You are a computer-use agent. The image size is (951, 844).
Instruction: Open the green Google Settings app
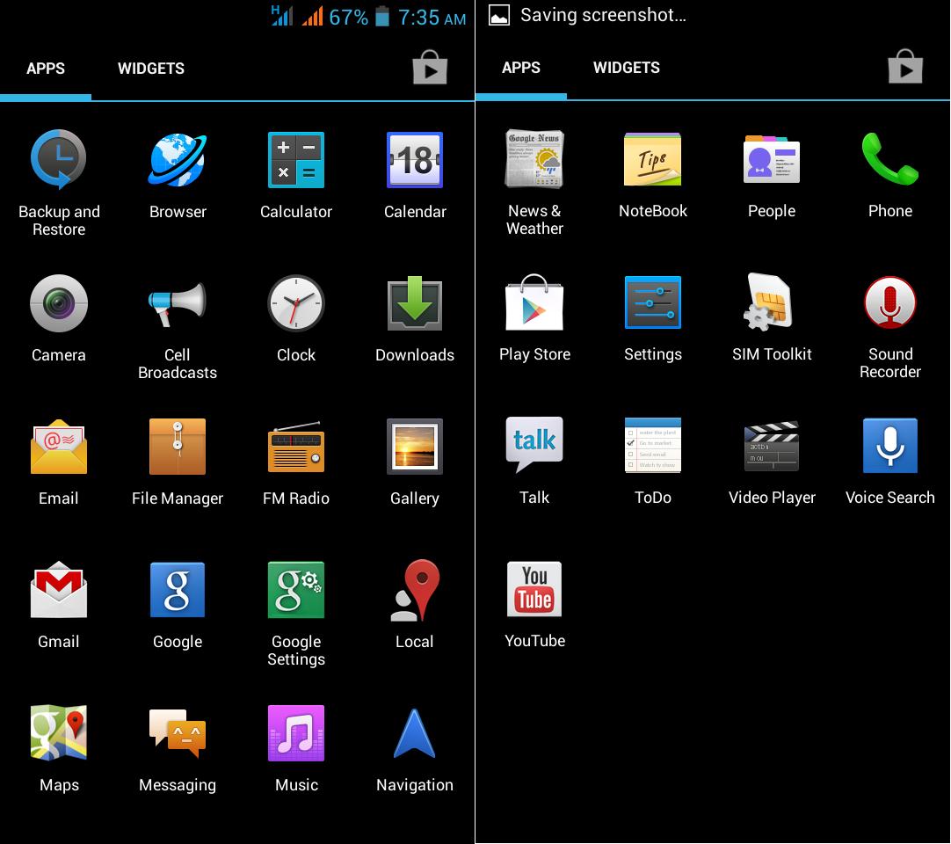click(296, 590)
